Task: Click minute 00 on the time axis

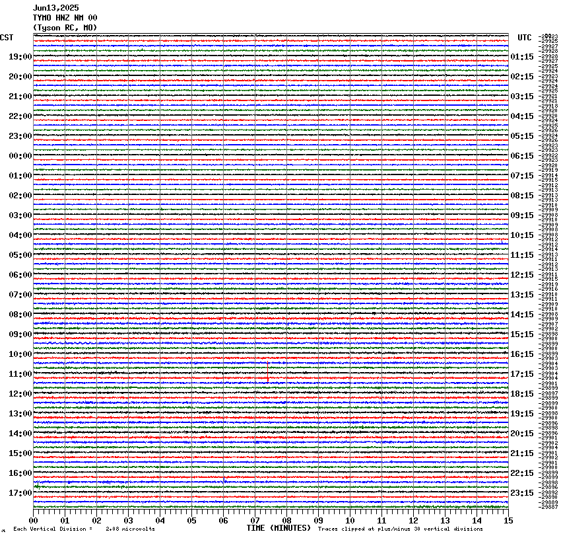Action: 33,521
